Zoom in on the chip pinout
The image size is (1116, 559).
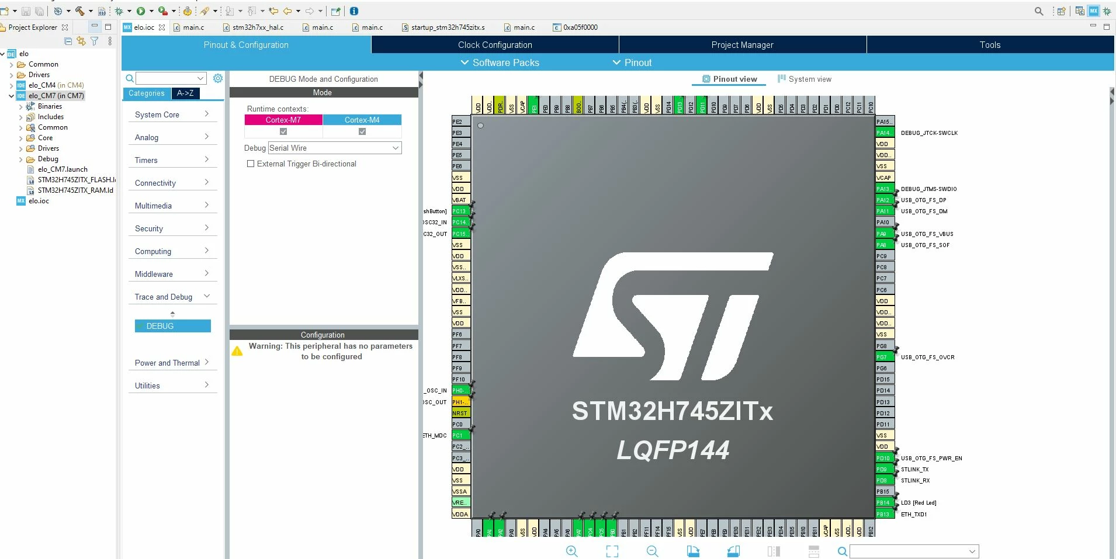coord(572,551)
